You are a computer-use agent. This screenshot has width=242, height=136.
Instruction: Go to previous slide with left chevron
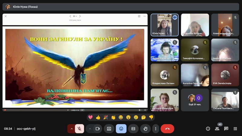click(x=70, y=16)
